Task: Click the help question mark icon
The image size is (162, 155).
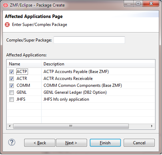Action: [x=12, y=142]
